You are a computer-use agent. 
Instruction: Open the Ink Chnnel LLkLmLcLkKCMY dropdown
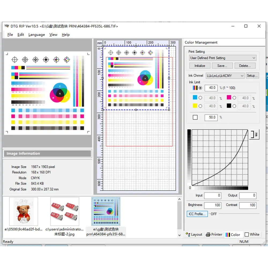(225, 76)
